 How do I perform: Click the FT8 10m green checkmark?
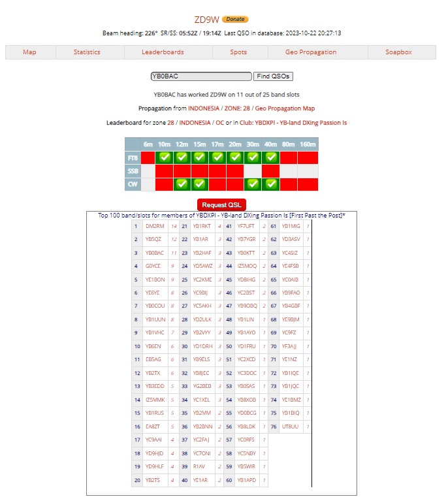tap(165, 157)
